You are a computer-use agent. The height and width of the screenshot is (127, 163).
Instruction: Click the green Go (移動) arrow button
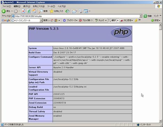click(x=145, y=16)
